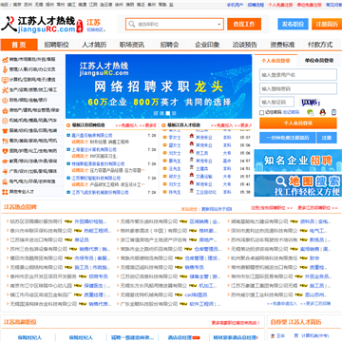Click the 管理/人事/行政 category person icon

pyautogui.click(x=5, y=69)
